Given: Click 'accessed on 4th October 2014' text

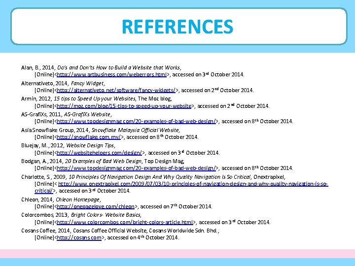Looking at the screenshot, I should click(x=142, y=238).
